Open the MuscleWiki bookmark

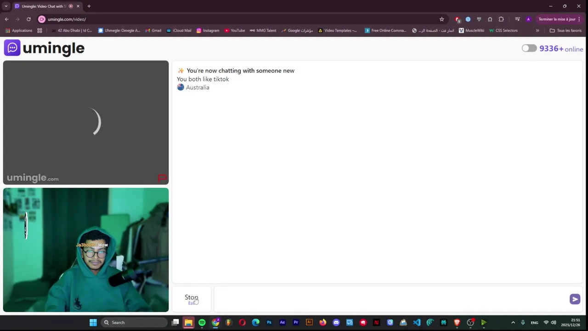pos(471,30)
